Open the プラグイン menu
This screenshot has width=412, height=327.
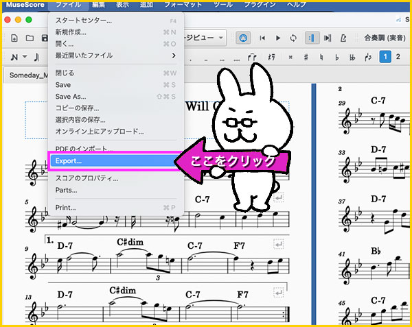(x=260, y=5)
